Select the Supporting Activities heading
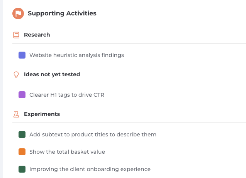The height and width of the screenshot is (178, 246). 62,13
